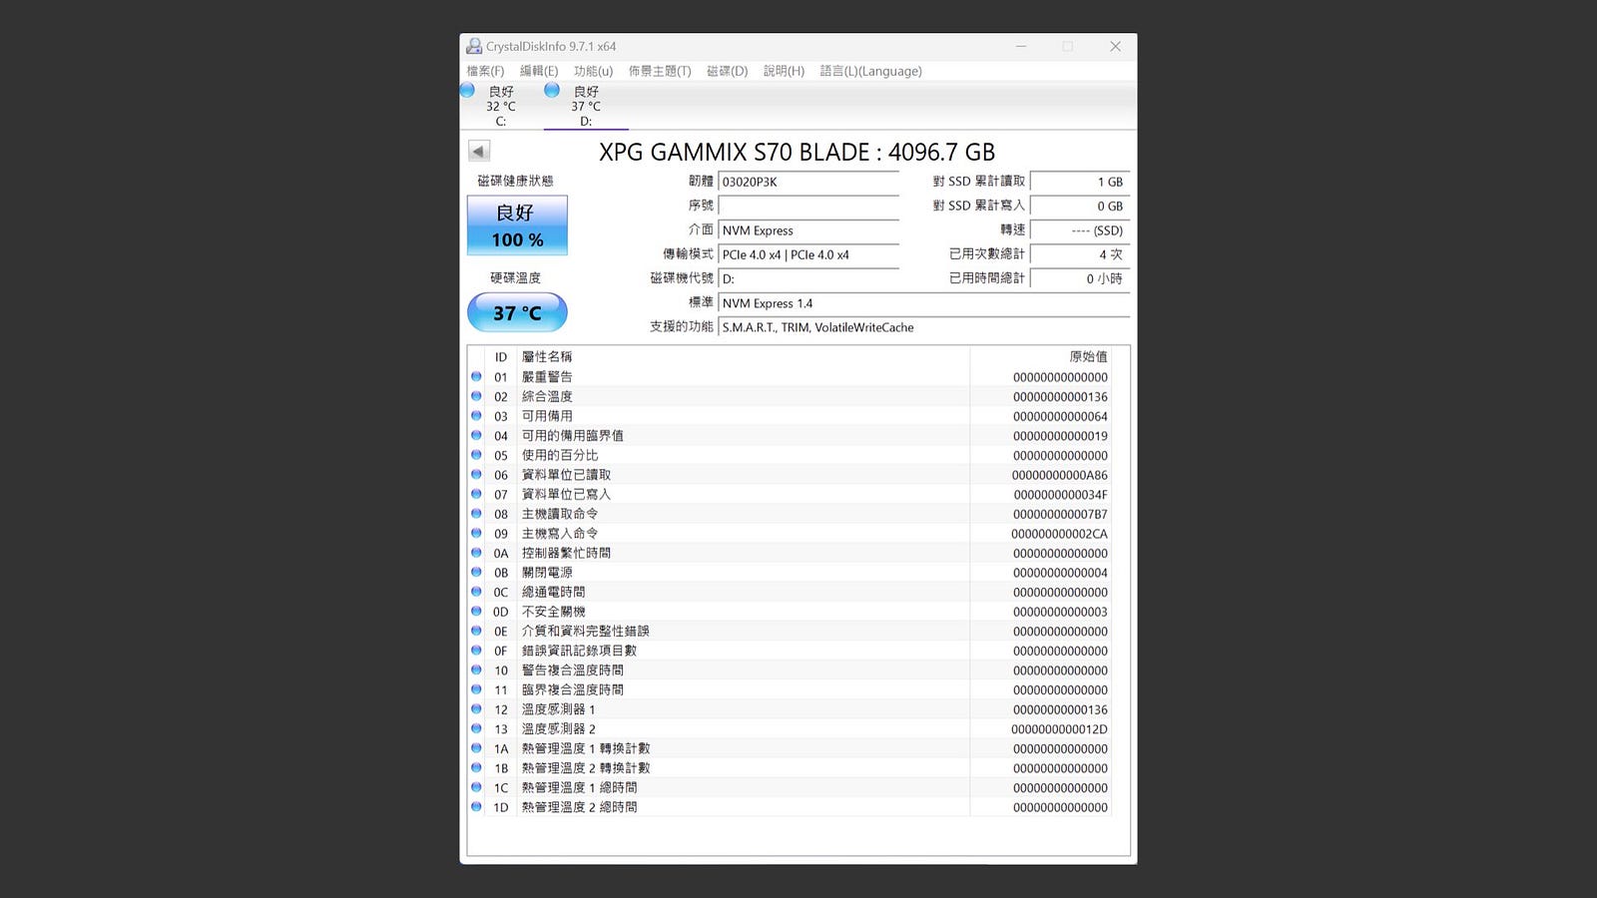Click status dot for 錯誤資訊記錄項目數 row
1597x898 pixels.
pyautogui.click(x=476, y=651)
